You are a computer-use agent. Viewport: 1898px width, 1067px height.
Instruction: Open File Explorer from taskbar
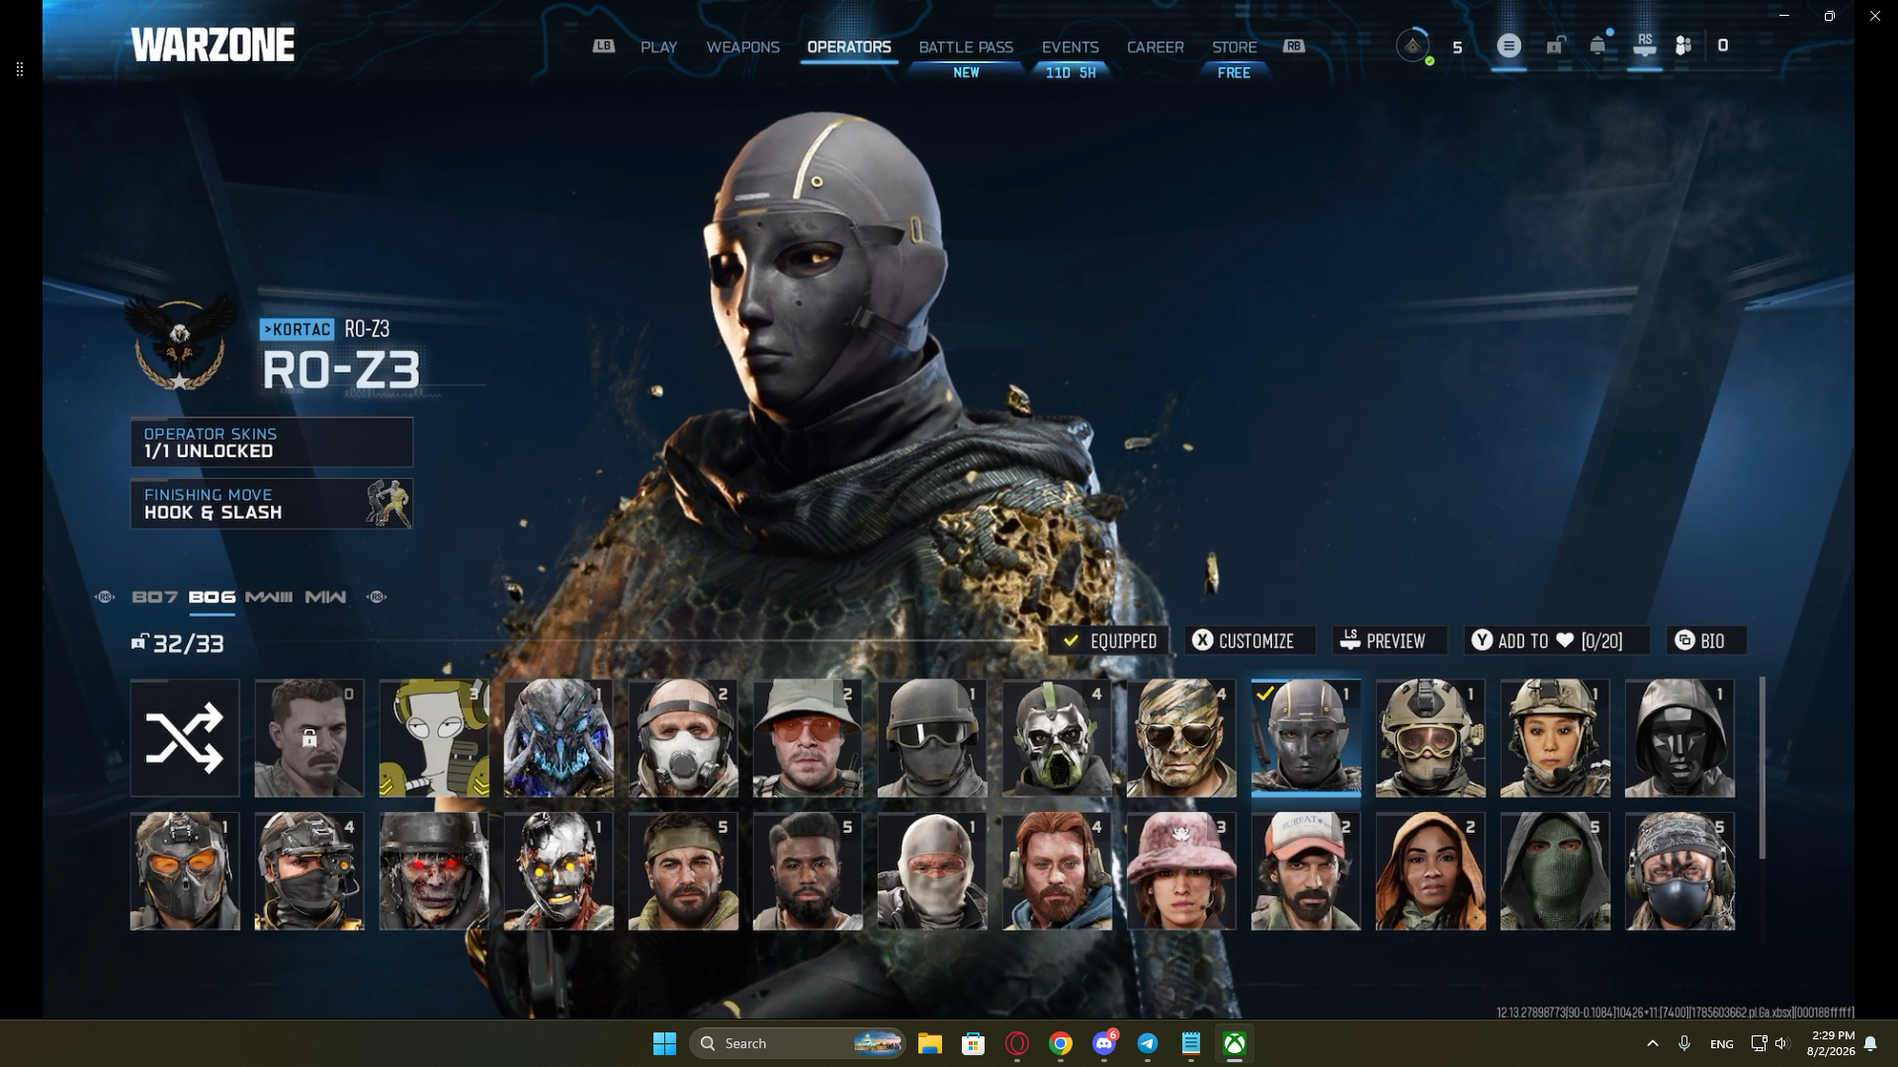(x=929, y=1043)
